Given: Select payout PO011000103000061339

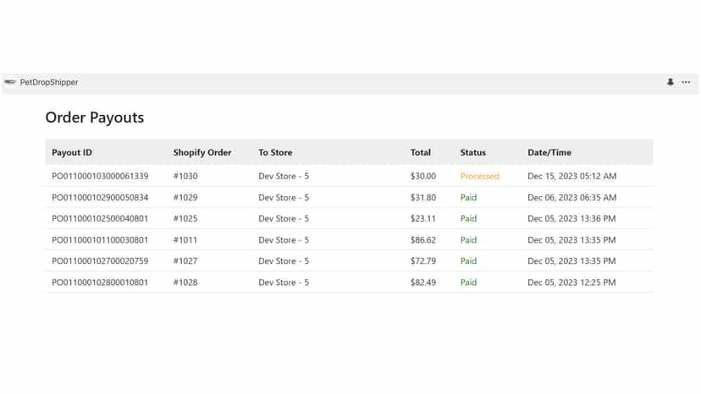Looking at the screenshot, I should pos(100,176).
